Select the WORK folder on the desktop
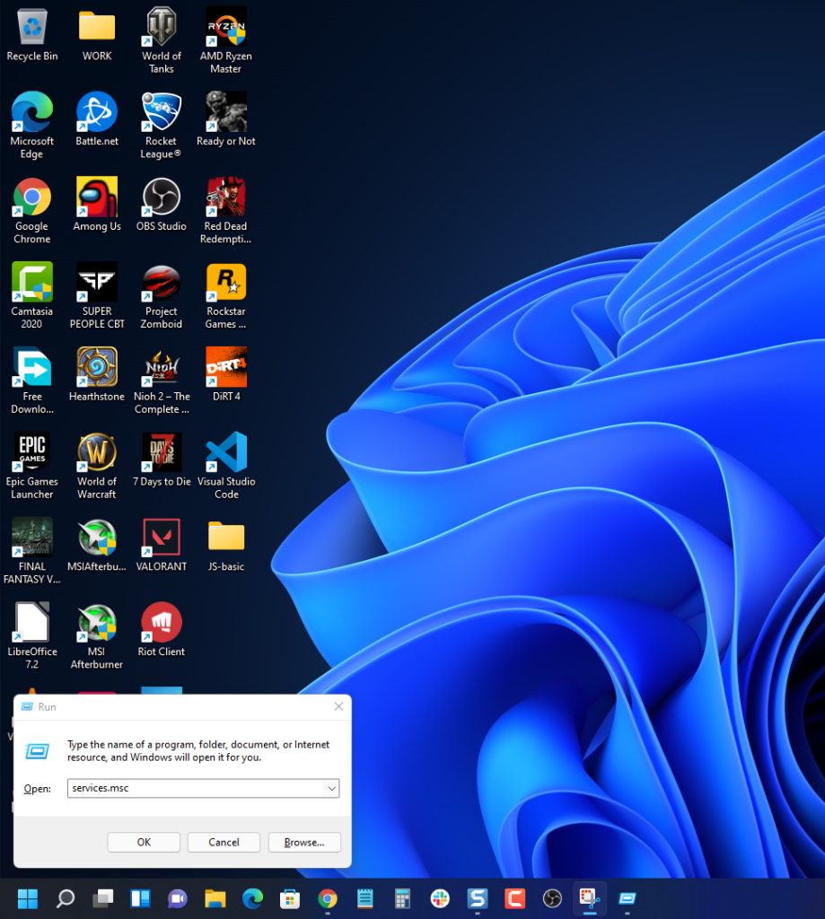 tap(97, 35)
